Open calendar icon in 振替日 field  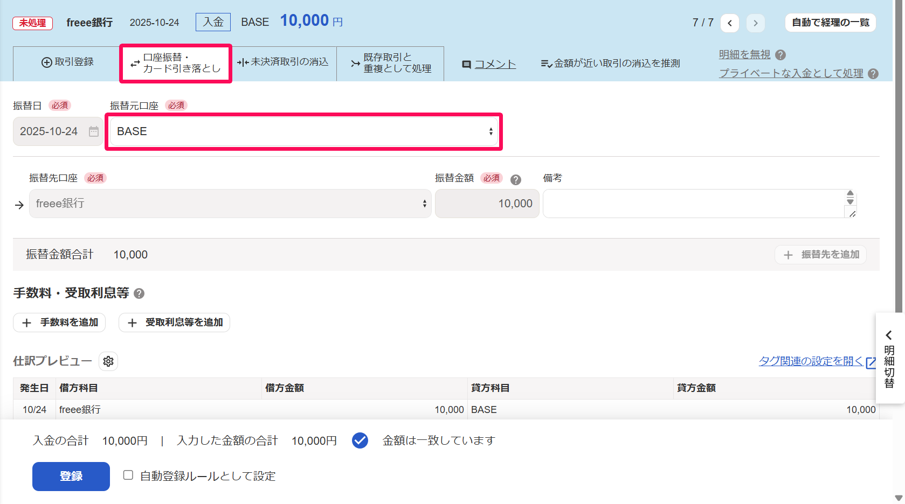point(94,131)
